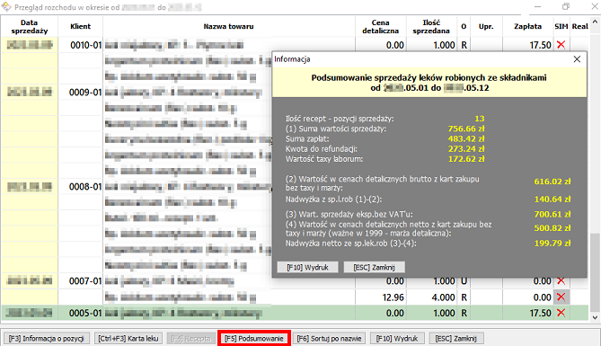601x346 pixels.
Task: Click the [F5] Podsumowanie button
Action: (253, 338)
